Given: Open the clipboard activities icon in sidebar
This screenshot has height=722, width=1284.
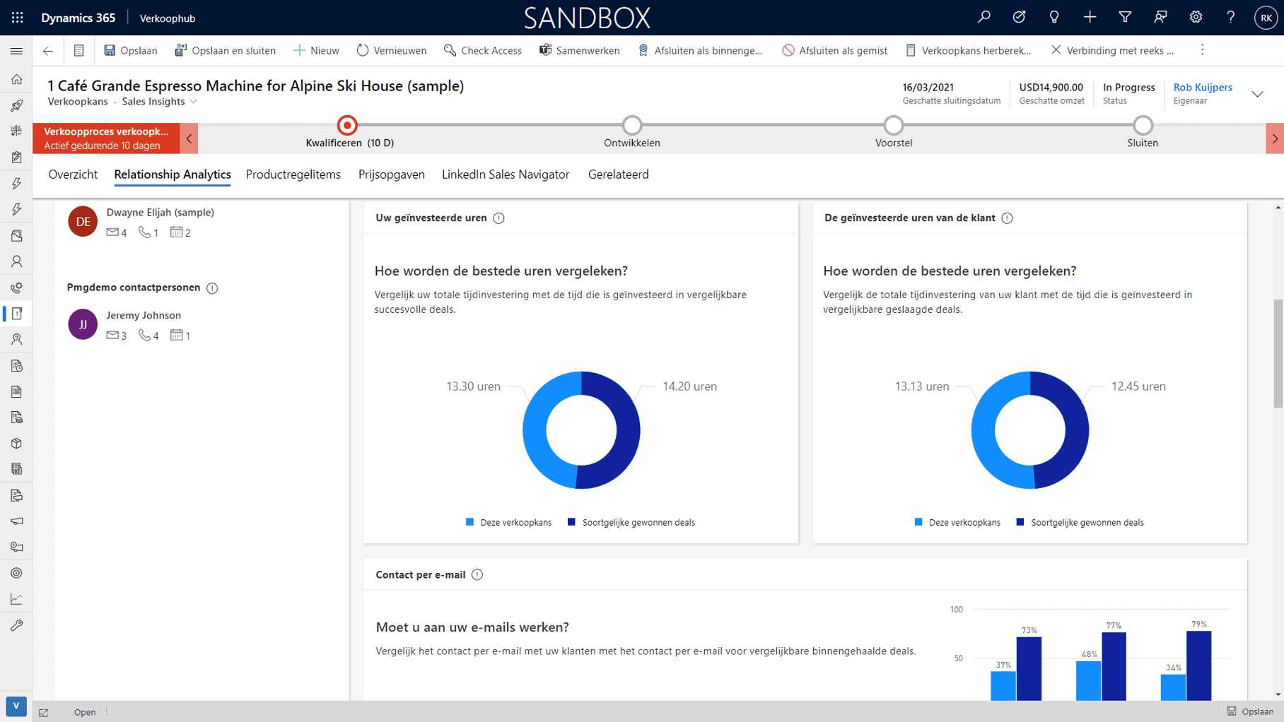Looking at the screenshot, I should pos(17,158).
